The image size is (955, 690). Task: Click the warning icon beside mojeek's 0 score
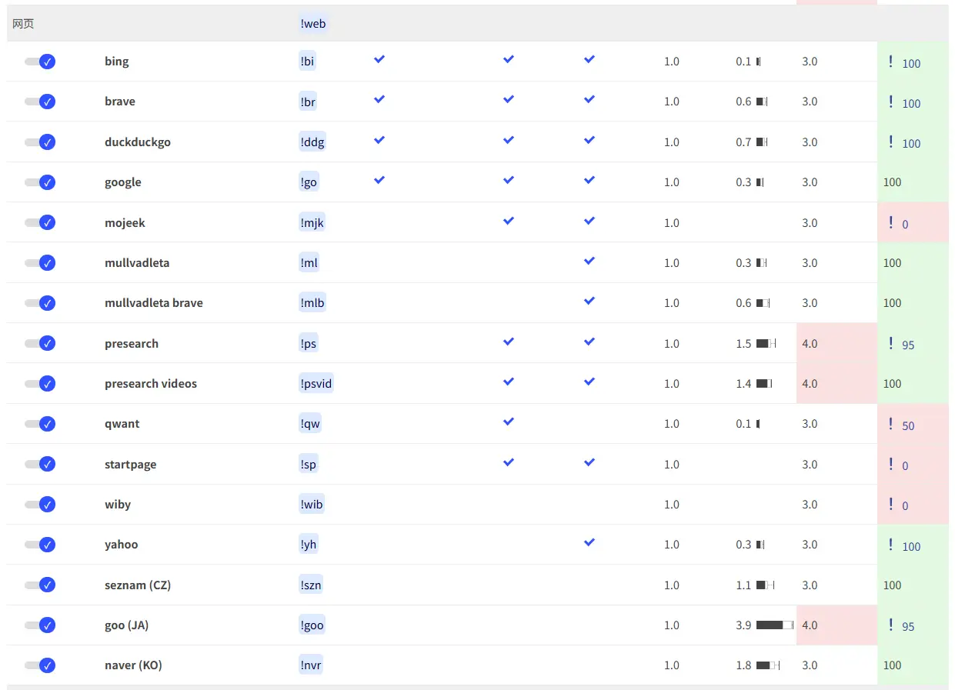(x=890, y=223)
